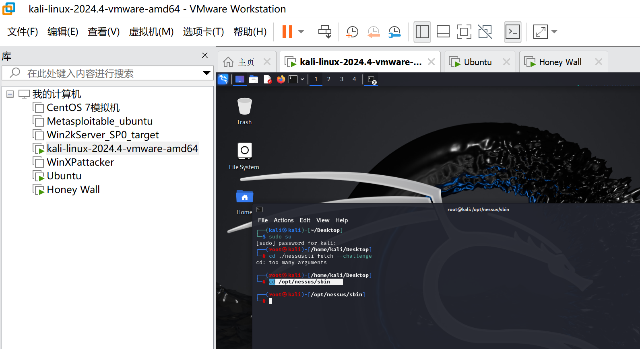
Task: Select Ubuntu in library tree
Action: point(64,176)
